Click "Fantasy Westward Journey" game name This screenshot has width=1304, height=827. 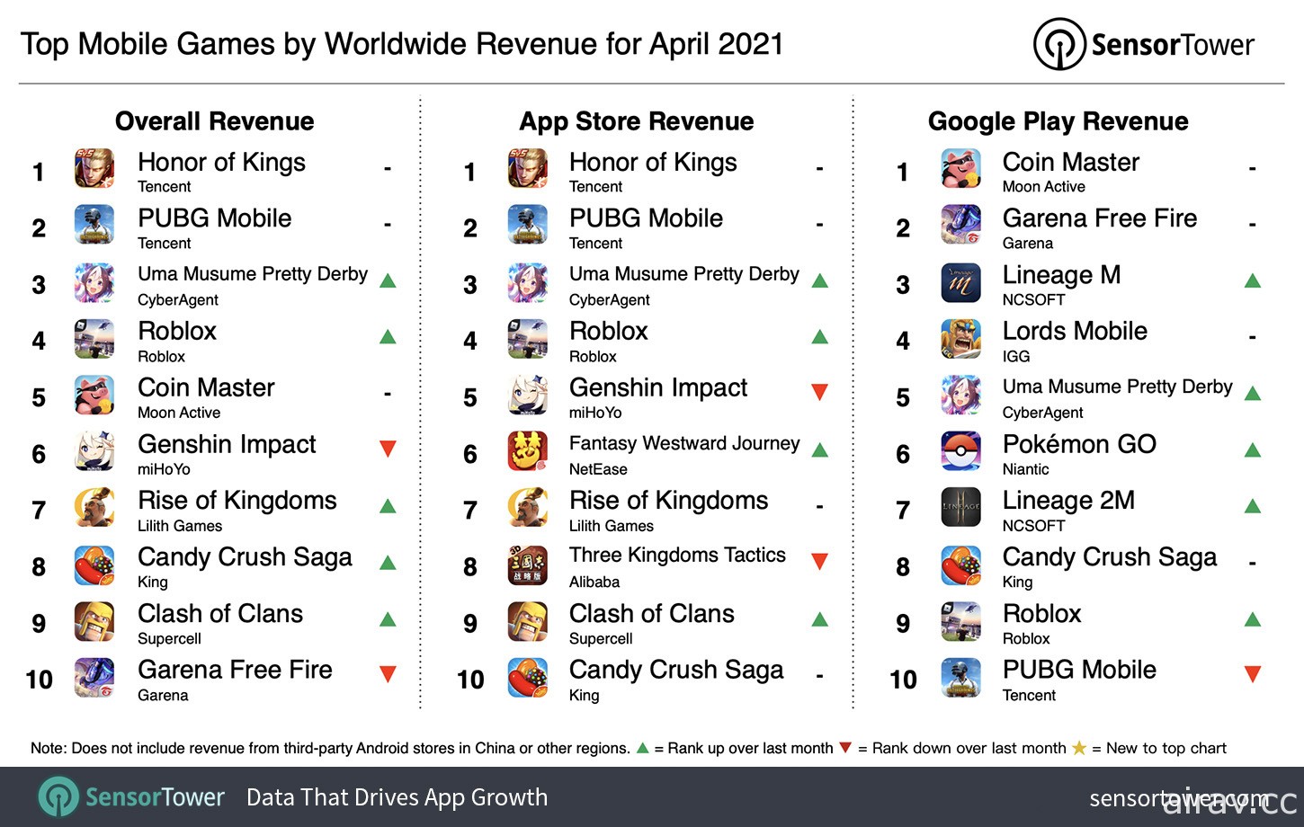pyautogui.click(x=684, y=443)
